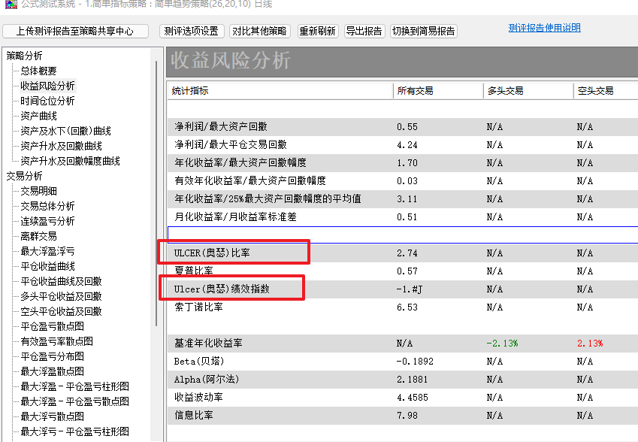Click 对比其他策略 button

[259, 32]
